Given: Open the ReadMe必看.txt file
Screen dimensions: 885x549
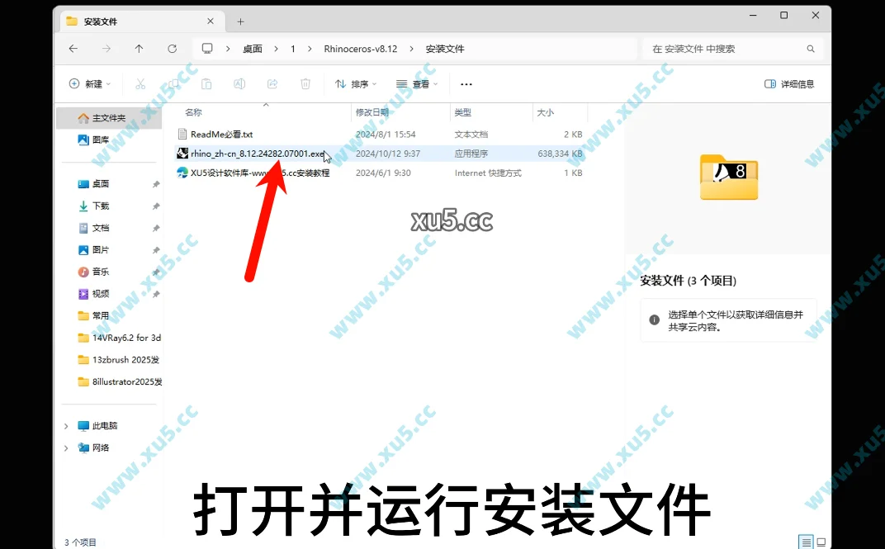Looking at the screenshot, I should click(x=220, y=134).
